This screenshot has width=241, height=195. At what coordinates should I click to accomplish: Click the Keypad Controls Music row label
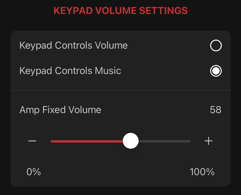[x=70, y=71]
